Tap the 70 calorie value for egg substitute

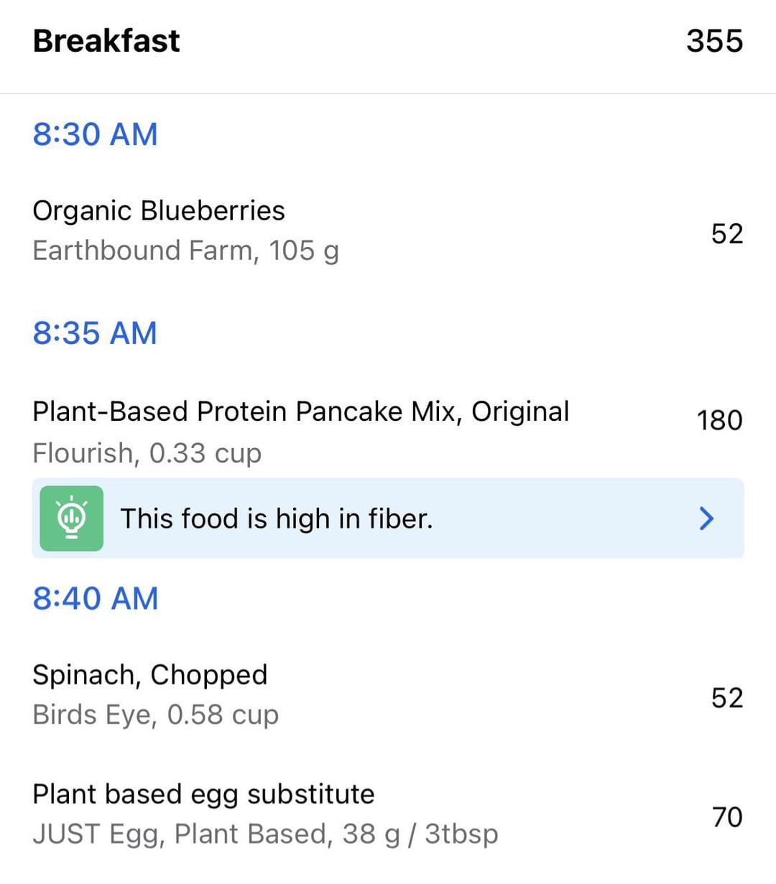(x=727, y=817)
